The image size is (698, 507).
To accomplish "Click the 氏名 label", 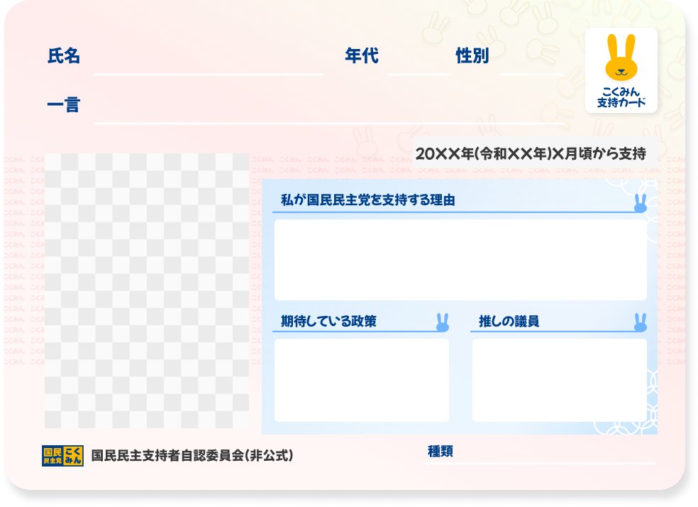I will [64, 56].
